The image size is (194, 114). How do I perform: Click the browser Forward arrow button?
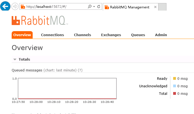[15, 6]
